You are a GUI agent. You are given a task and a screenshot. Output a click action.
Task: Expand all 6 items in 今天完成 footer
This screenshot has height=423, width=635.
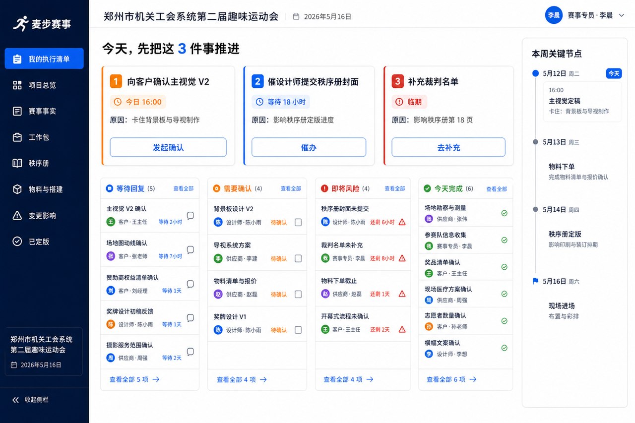click(451, 379)
